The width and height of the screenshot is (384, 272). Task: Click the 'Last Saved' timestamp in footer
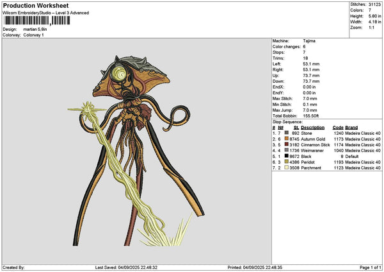pyautogui.click(x=126, y=268)
